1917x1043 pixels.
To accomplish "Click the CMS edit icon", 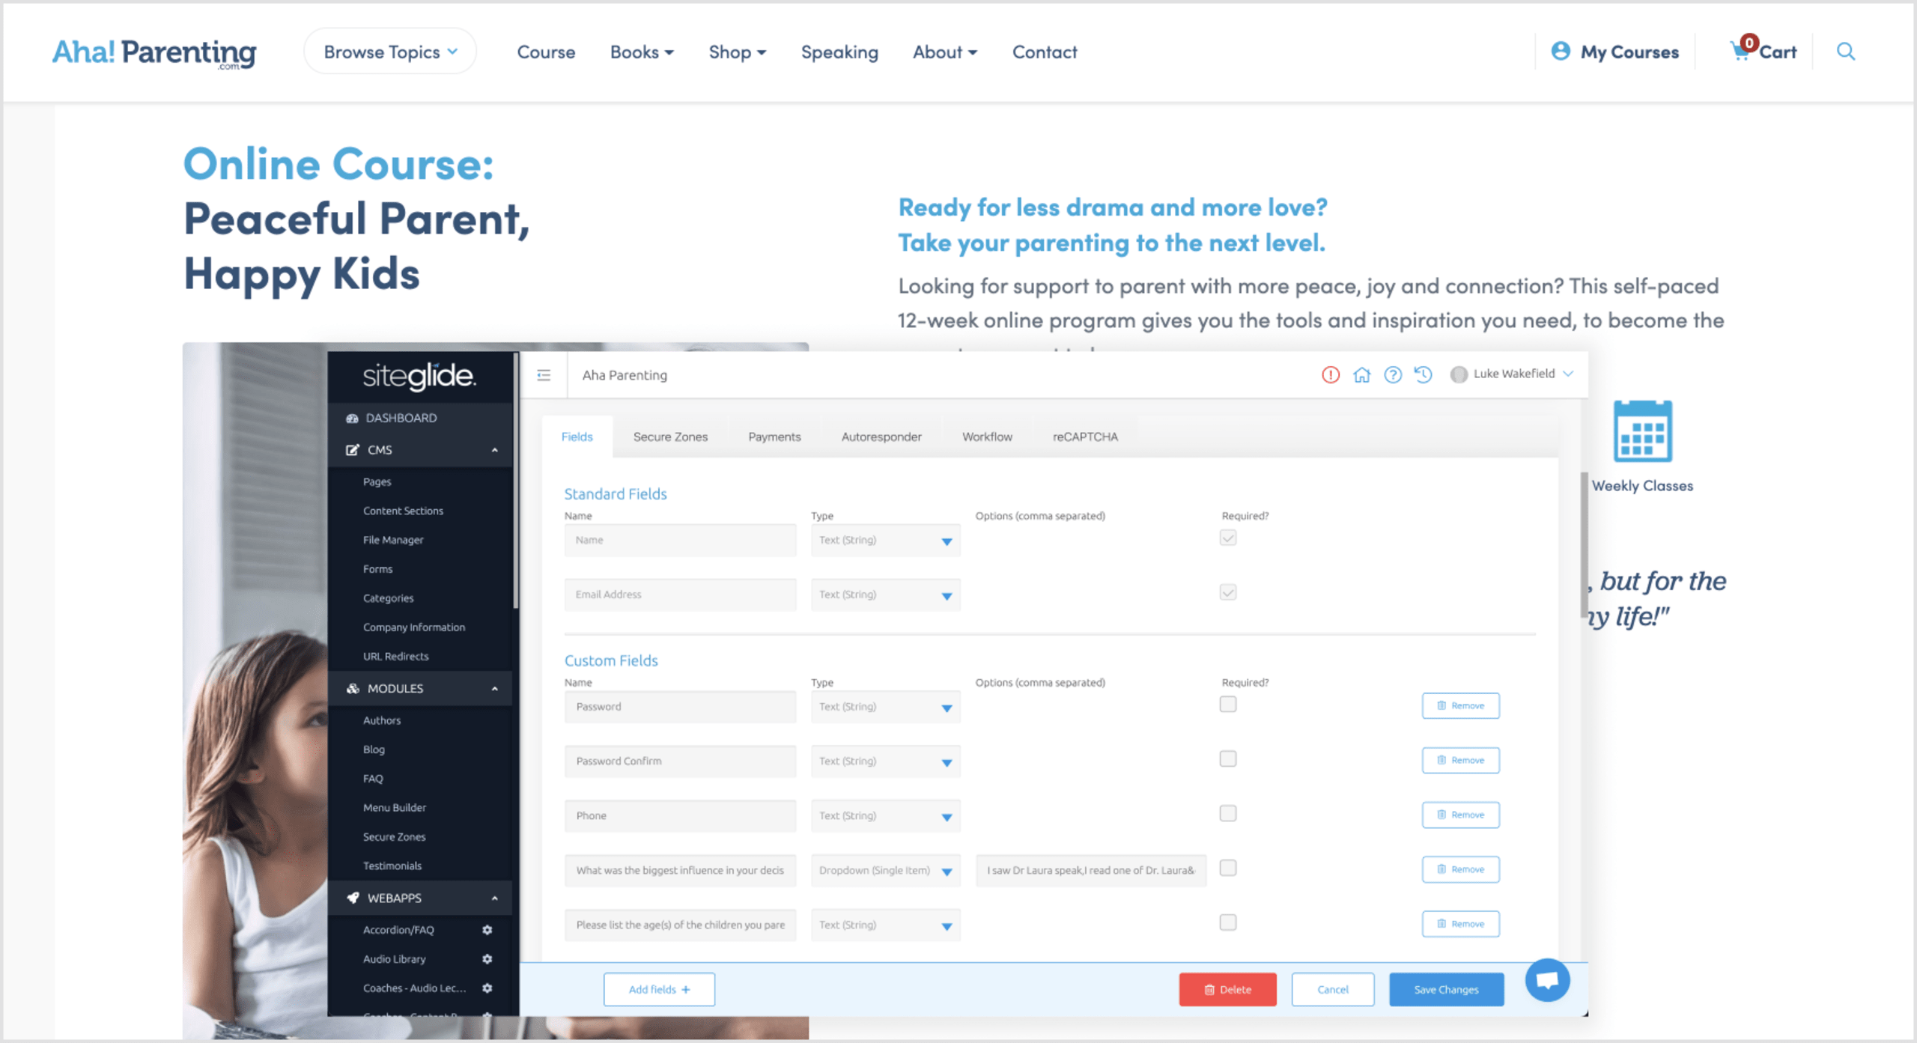I will pyautogui.click(x=352, y=450).
